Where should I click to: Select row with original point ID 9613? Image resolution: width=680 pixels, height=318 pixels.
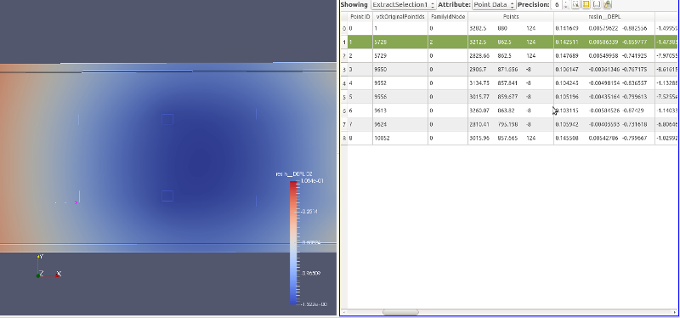click(x=509, y=111)
